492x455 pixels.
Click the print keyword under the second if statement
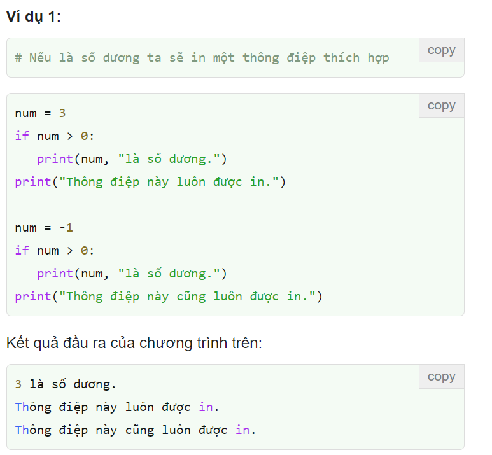pos(55,274)
